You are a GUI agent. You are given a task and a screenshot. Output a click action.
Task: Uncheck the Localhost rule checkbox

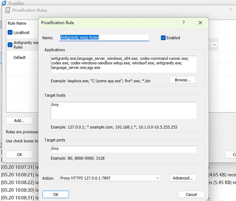pyautogui.click(x=10, y=32)
